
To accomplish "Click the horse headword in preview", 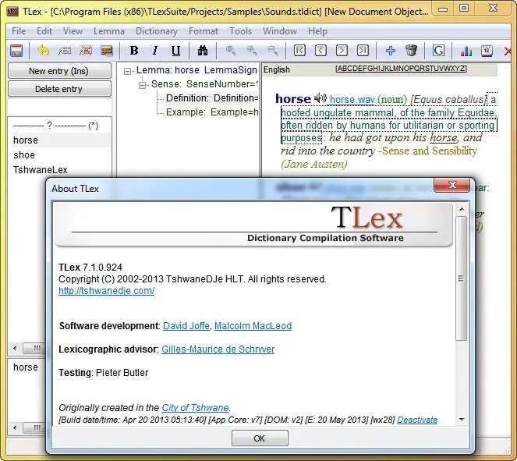I will point(293,98).
